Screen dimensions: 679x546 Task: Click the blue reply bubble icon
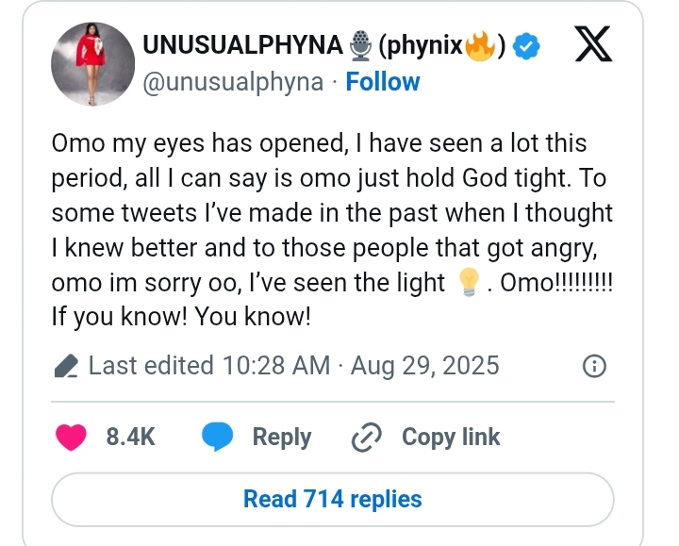pyautogui.click(x=218, y=437)
